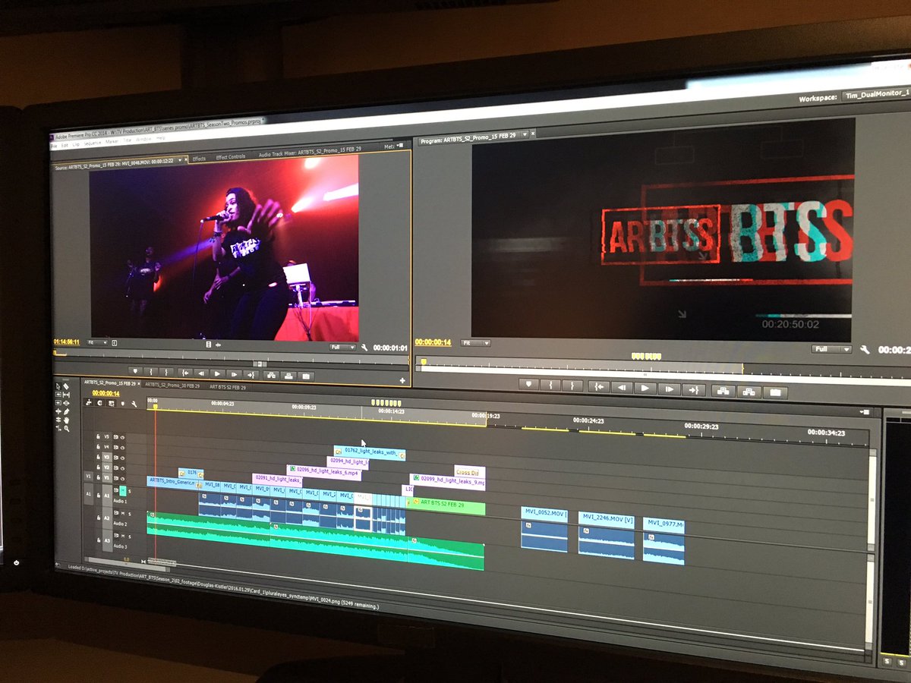Select the Hand tool
Screen dimensions: 911x683
[67, 420]
